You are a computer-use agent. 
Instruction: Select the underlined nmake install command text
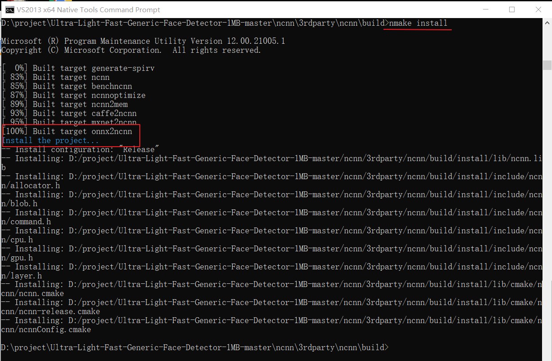pyautogui.click(x=417, y=23)
